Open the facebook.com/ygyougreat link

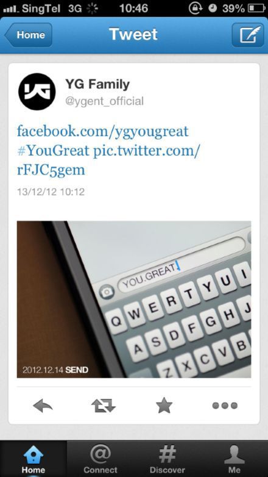click(103, 131)
